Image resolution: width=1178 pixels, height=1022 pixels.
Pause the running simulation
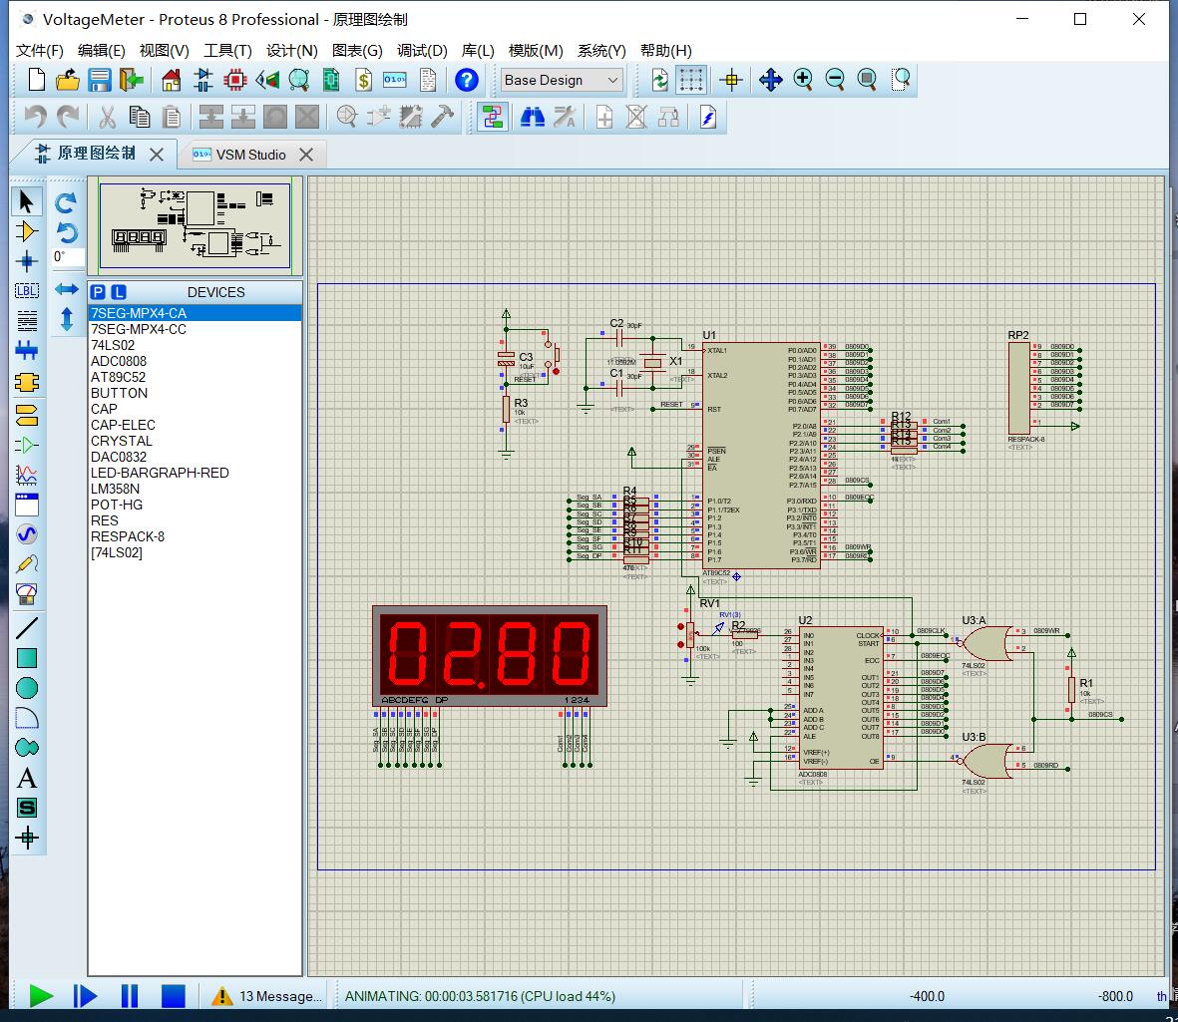pyautogui.click(x=130, y=996)
